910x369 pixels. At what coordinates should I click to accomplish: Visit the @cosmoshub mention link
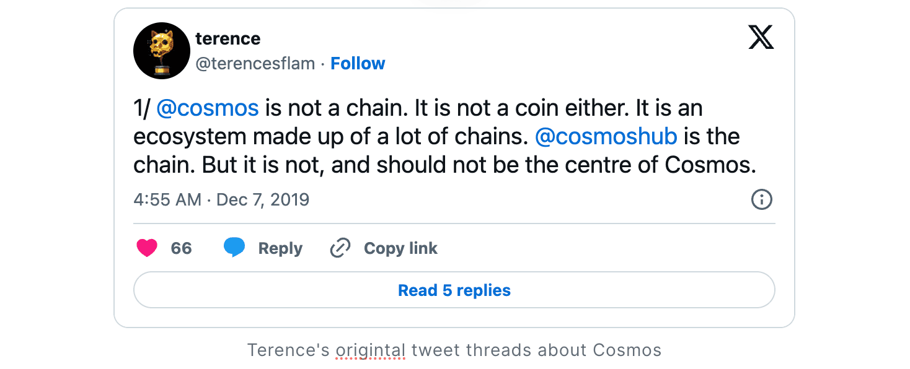point(606,137)
